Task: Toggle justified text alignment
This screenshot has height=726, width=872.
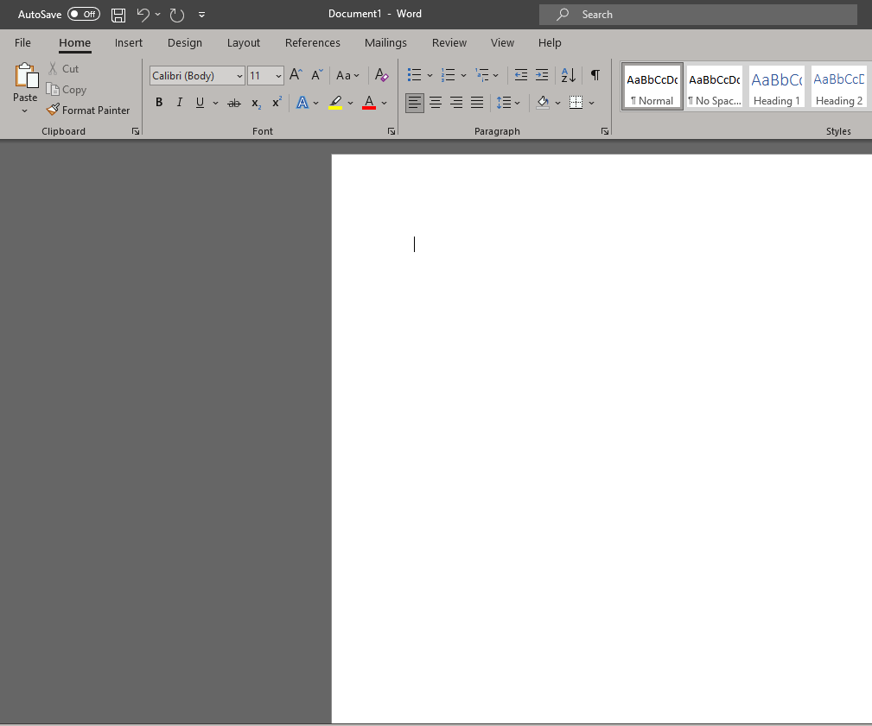Action: [x=477, y=102]
